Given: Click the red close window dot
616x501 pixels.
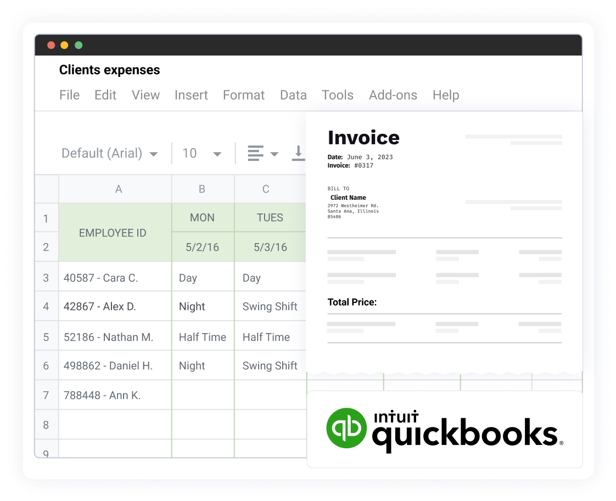Looking at the screenshot, I should 51,45.
